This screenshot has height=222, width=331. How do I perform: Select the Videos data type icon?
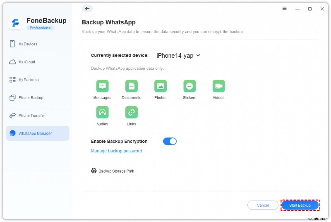click(218, 86)
